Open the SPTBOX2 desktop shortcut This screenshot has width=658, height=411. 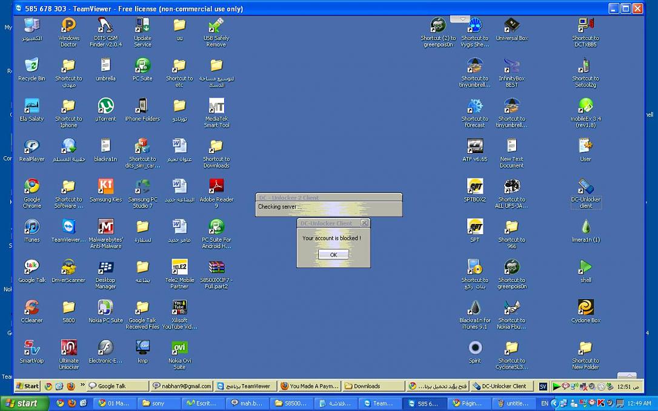[x=475, y=187]
